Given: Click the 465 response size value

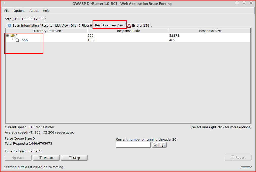Looking at the screenshot, I should pyautogui.click(x=172, y=40).
